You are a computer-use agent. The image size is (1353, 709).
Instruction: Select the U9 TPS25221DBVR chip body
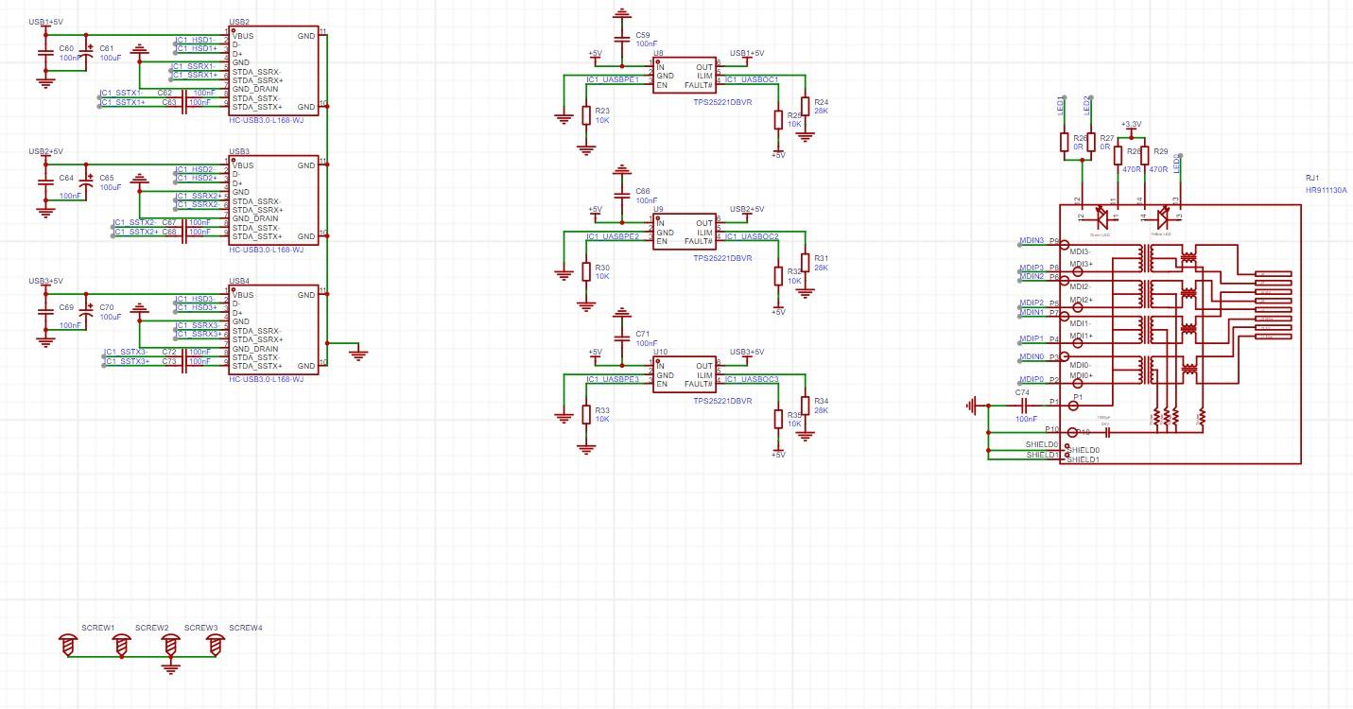[x=685, y=233]
